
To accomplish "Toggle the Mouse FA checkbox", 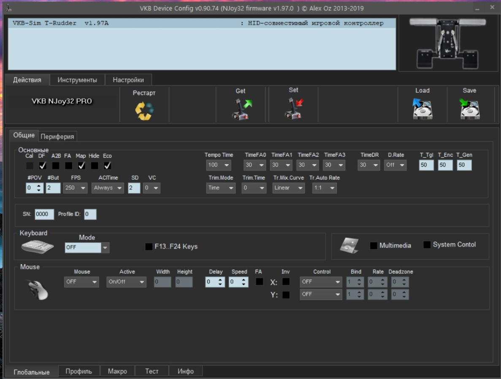I will [x=260, y=281].
